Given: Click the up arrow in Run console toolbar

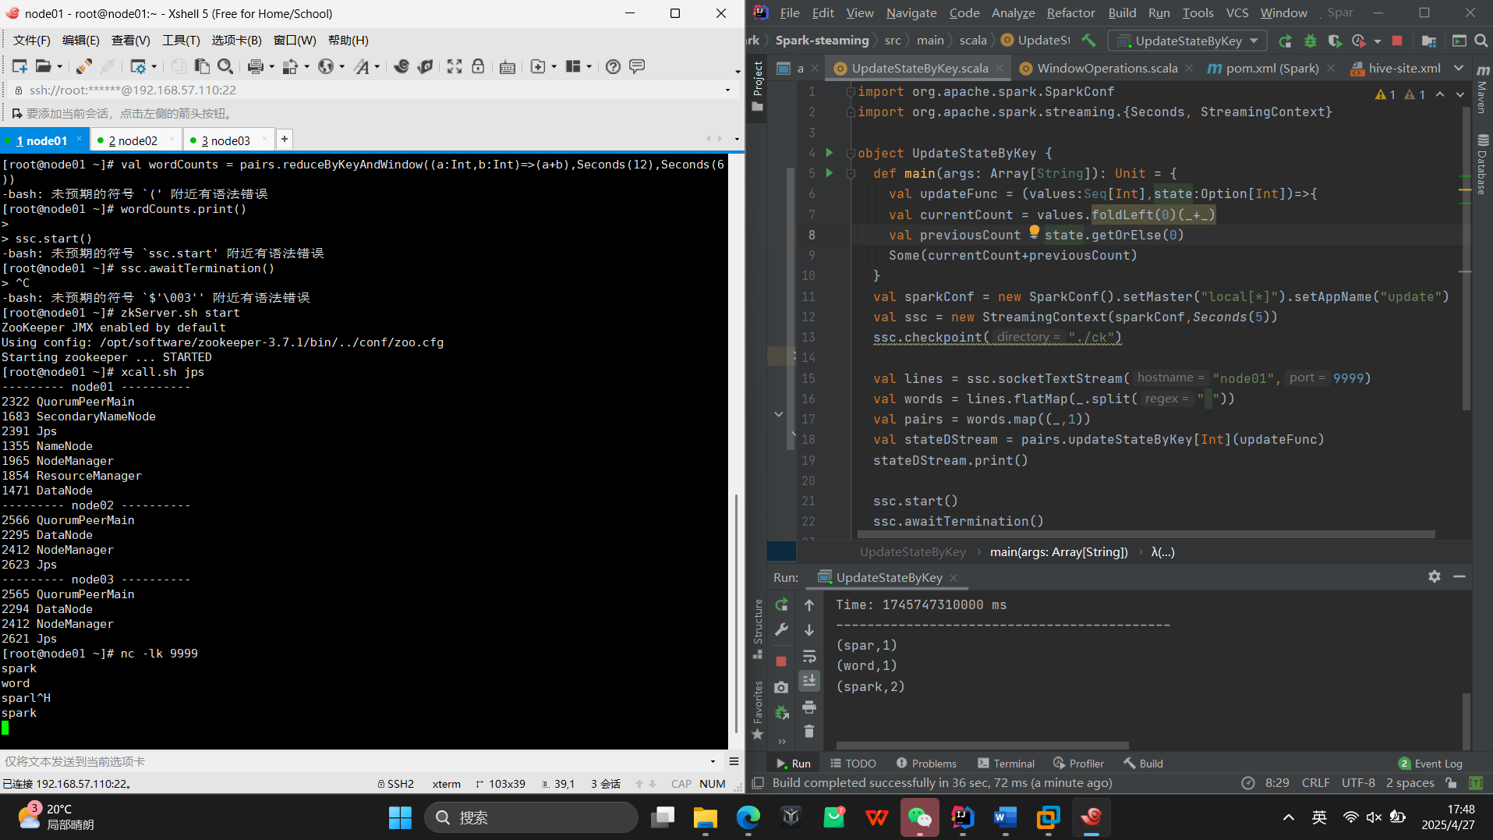Looking at the screenshot, I should (809, 605).
